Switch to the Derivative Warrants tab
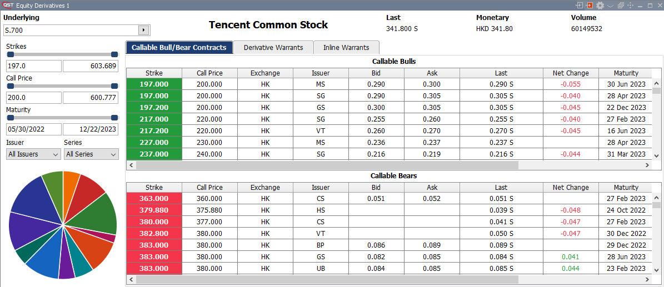 pyautogui.click(x=273, y=47)
